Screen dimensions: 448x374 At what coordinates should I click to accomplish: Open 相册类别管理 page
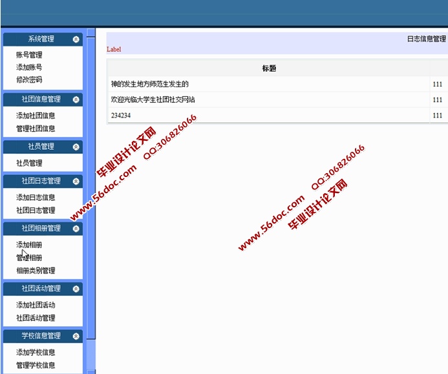[x=36, y=271]
